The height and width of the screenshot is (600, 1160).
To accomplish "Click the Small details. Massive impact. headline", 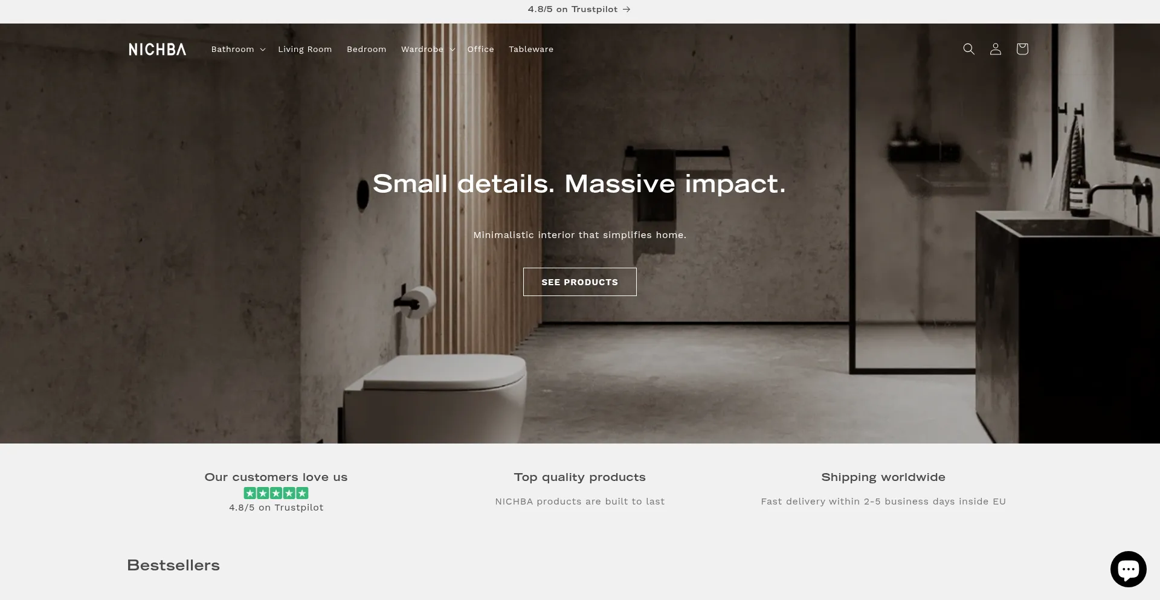I will point(579,184).
